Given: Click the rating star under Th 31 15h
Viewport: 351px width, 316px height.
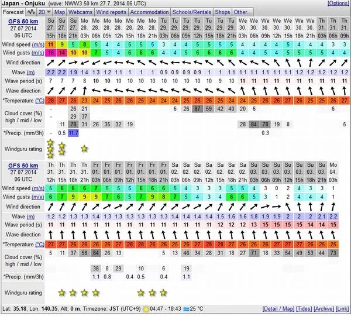Looking at the screenshot, I should pos(62,293).
